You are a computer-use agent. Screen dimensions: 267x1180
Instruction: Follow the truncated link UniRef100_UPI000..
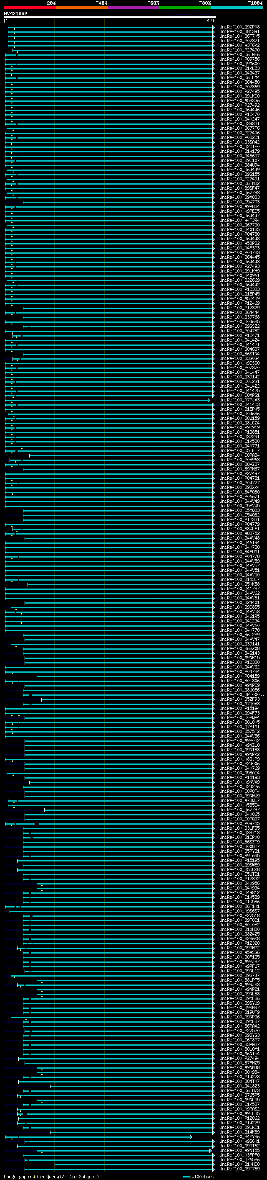tap(242, 694)
